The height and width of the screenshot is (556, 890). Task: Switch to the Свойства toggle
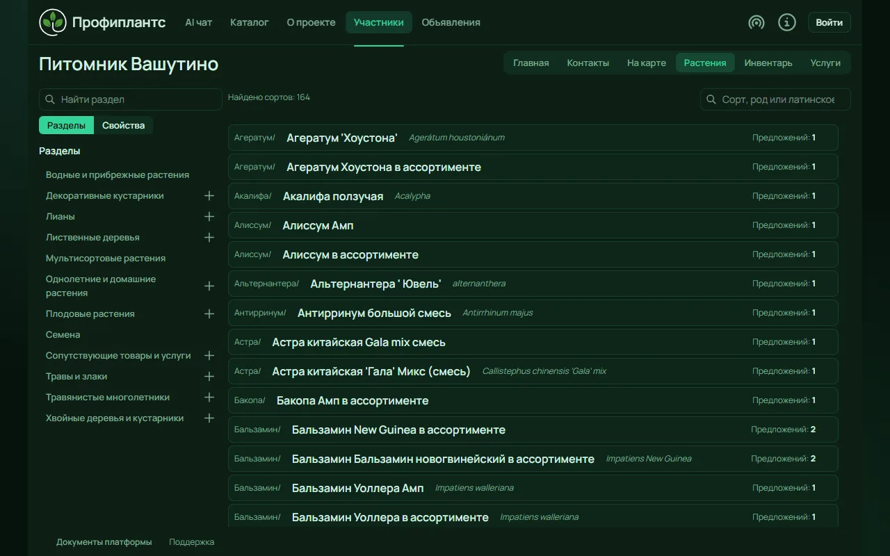[124, 125]
